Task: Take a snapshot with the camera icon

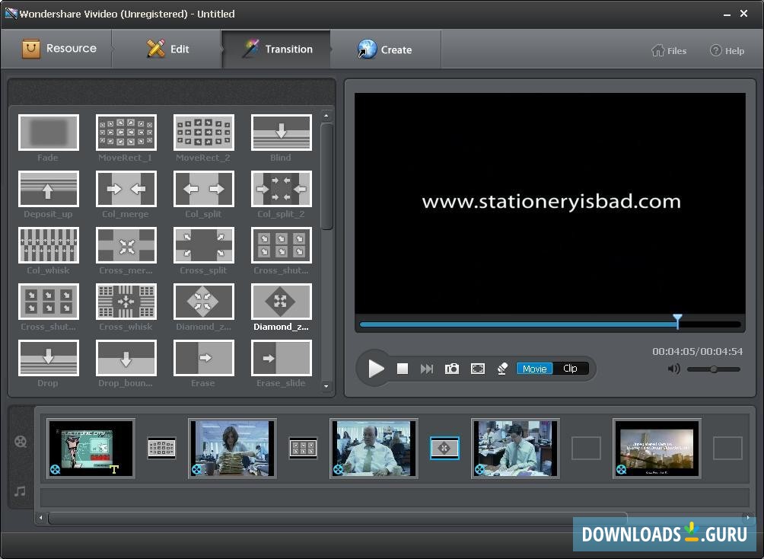Action: coord(452,369)
